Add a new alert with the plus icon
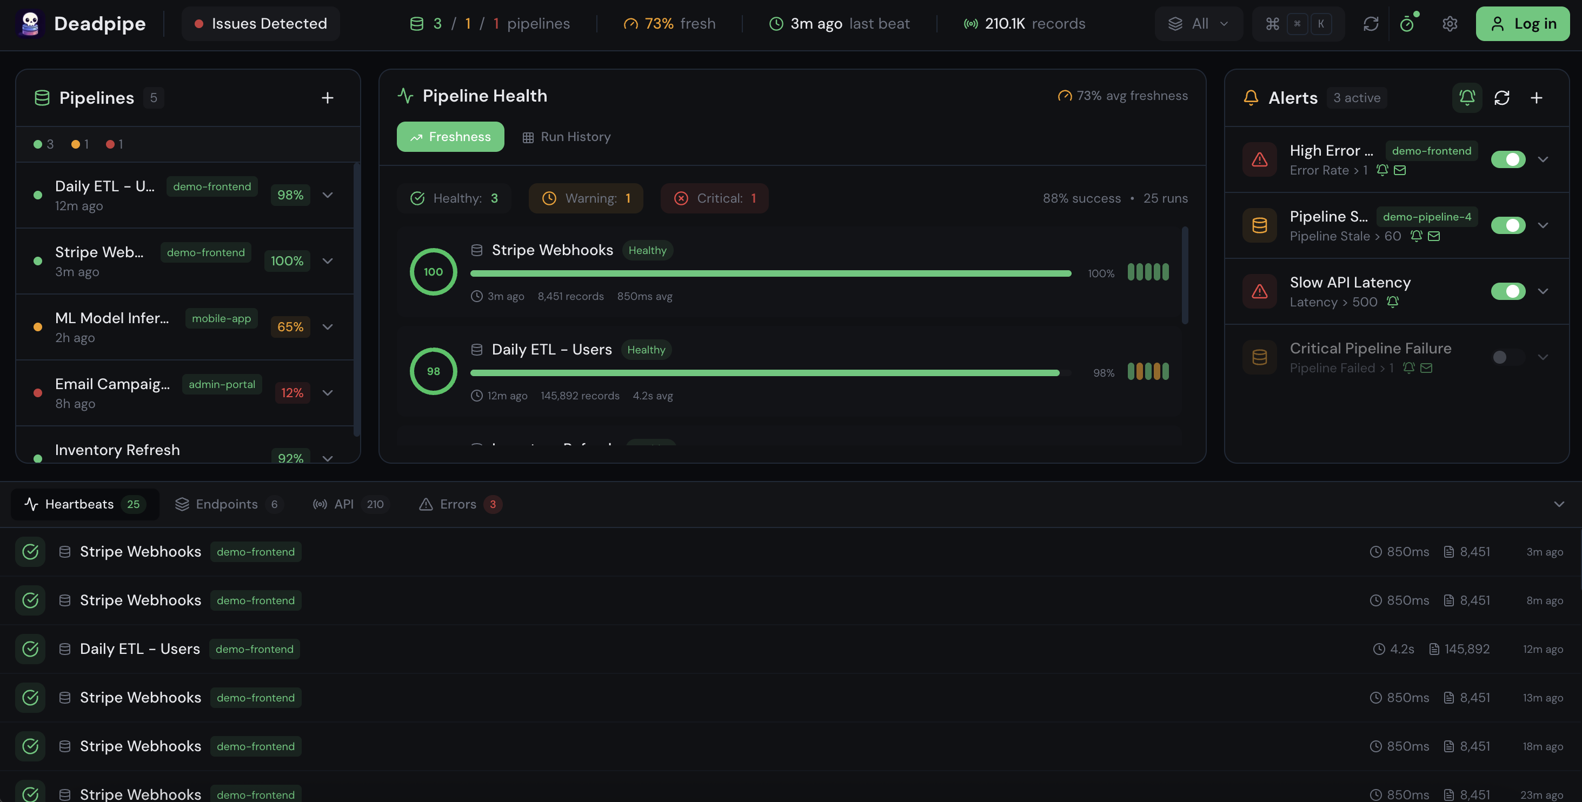 pos(1537,97)
